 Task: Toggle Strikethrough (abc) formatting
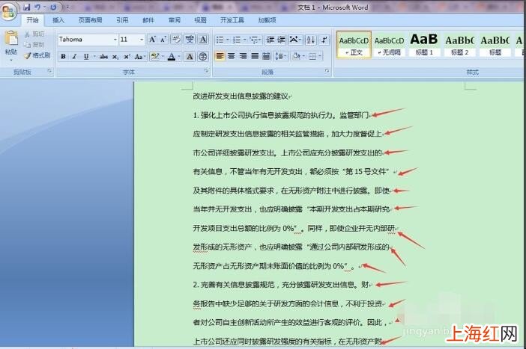pos(103,57)
